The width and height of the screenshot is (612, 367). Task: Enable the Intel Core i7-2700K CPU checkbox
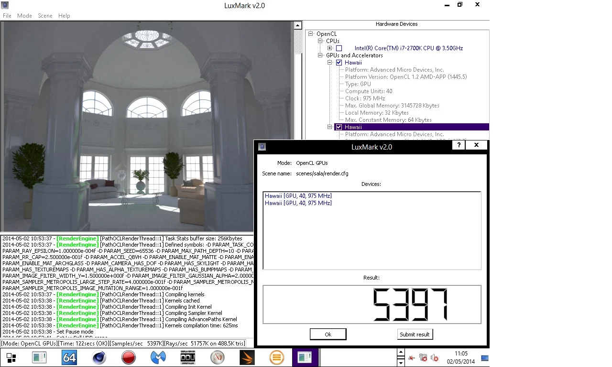coord(339,48)
